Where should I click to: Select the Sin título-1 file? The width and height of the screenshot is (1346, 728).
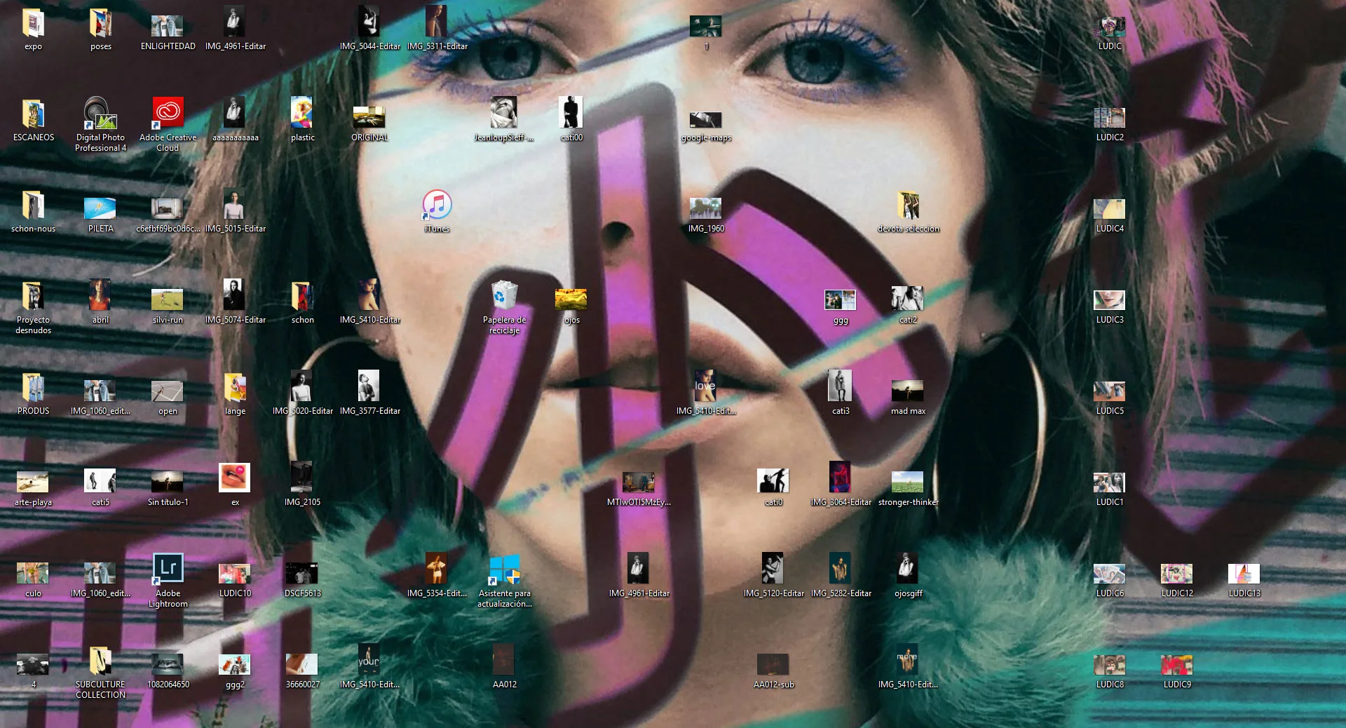(x=168, y=482)
